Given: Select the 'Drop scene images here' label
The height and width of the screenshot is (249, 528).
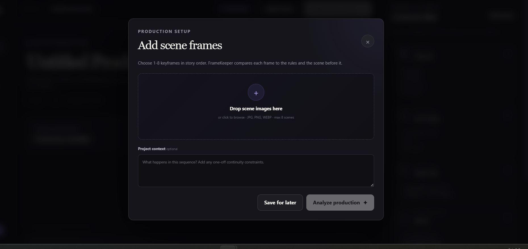Looking at the screenshot, I should pos(256,109).
